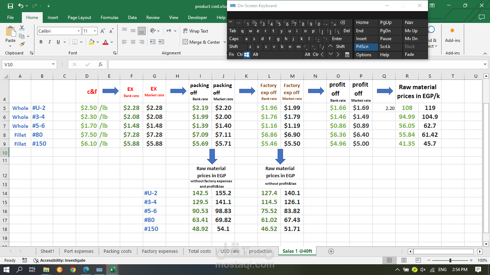
Task: Click the Undo arrow icon
Action: click(x=21, y=6)
